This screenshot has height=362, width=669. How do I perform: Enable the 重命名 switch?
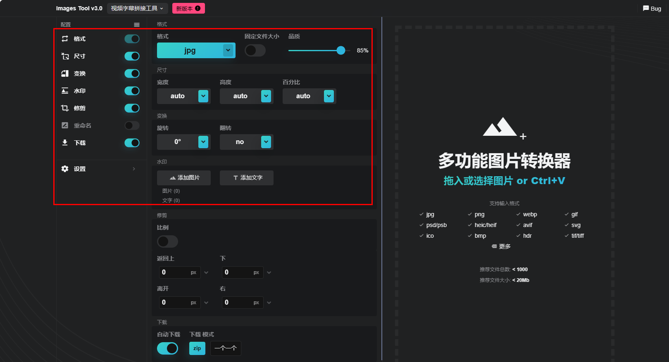point(132,125)
